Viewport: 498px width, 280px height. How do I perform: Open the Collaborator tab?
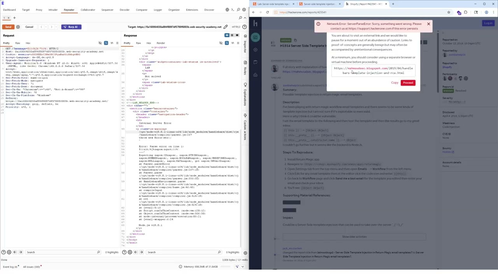(88, 10)
